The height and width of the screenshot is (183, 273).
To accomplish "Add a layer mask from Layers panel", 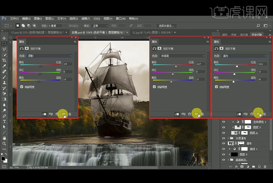I will 242,167.
